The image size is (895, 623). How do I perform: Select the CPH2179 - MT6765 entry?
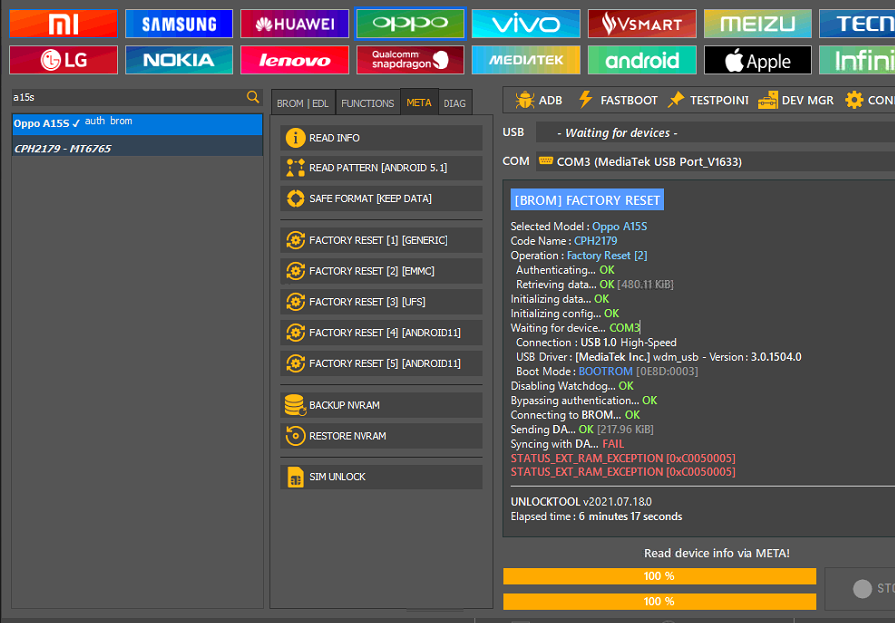[137, 148]
